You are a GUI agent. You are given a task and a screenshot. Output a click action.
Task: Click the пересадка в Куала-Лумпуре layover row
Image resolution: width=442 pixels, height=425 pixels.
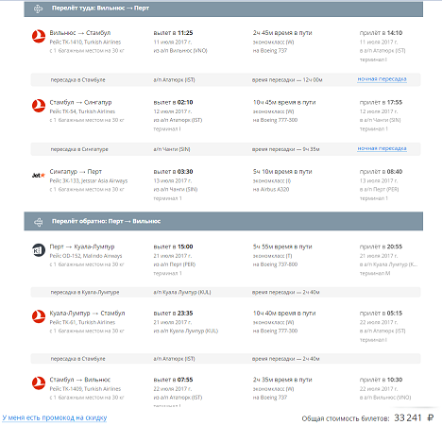(226, 292)
